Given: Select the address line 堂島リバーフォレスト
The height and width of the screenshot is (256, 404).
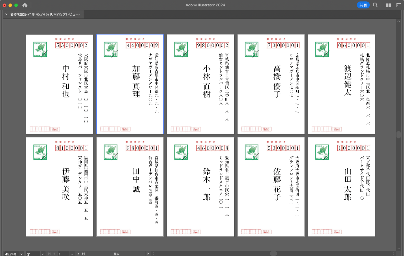Looking at the screenshot, I should [x=80, y=73].
